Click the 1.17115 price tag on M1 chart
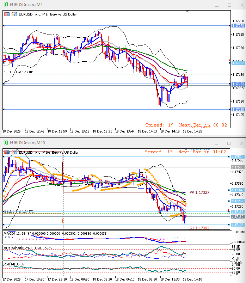The width and height of the screenshot is (246, 283). (x=238, y=110)
